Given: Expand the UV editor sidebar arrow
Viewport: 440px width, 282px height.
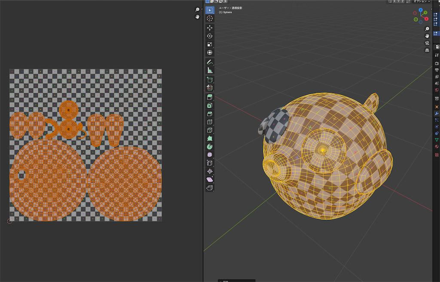Looking at the screenshot, I should coord(202,9).
